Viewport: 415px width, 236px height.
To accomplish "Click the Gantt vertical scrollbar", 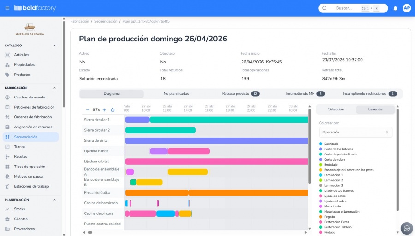I will coord(310,146).
